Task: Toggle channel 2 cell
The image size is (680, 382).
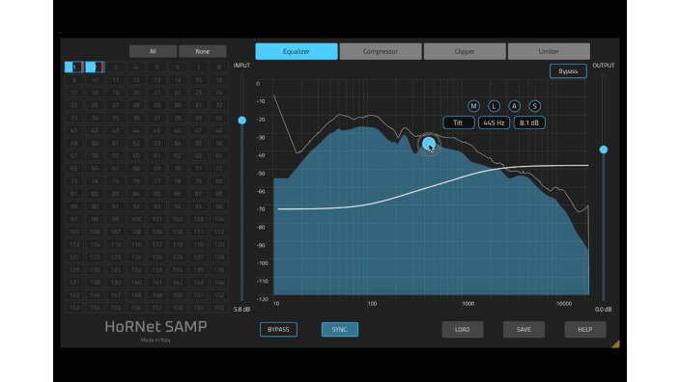Action: (95, 68)
